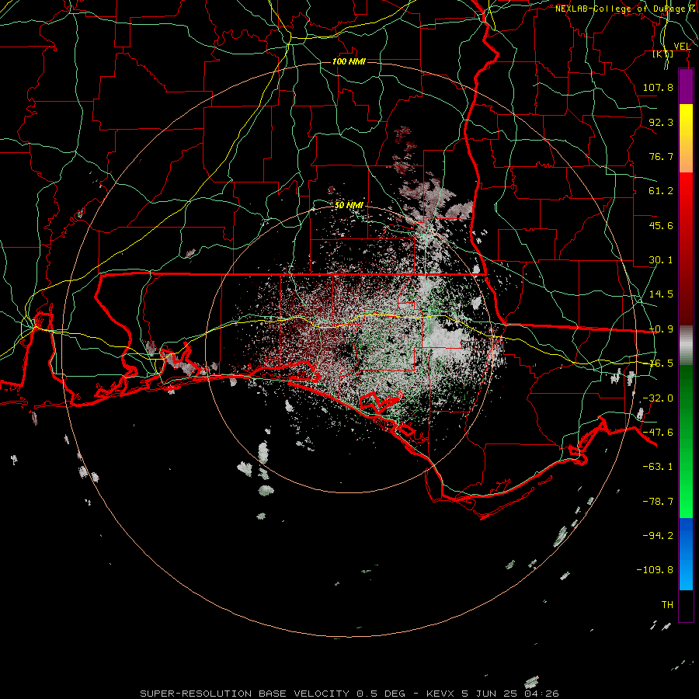Select the 61.2 value on velocity scale

[x=661, y=191]
